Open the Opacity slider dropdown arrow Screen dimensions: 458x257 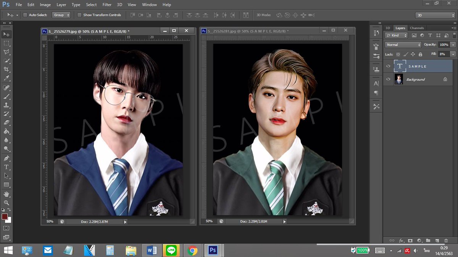[453, 45]
